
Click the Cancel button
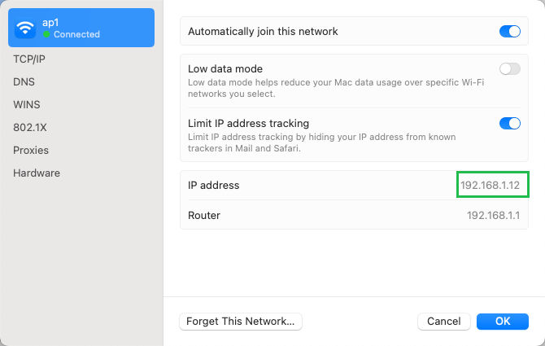pyautogui.click(x=444, y=322)
